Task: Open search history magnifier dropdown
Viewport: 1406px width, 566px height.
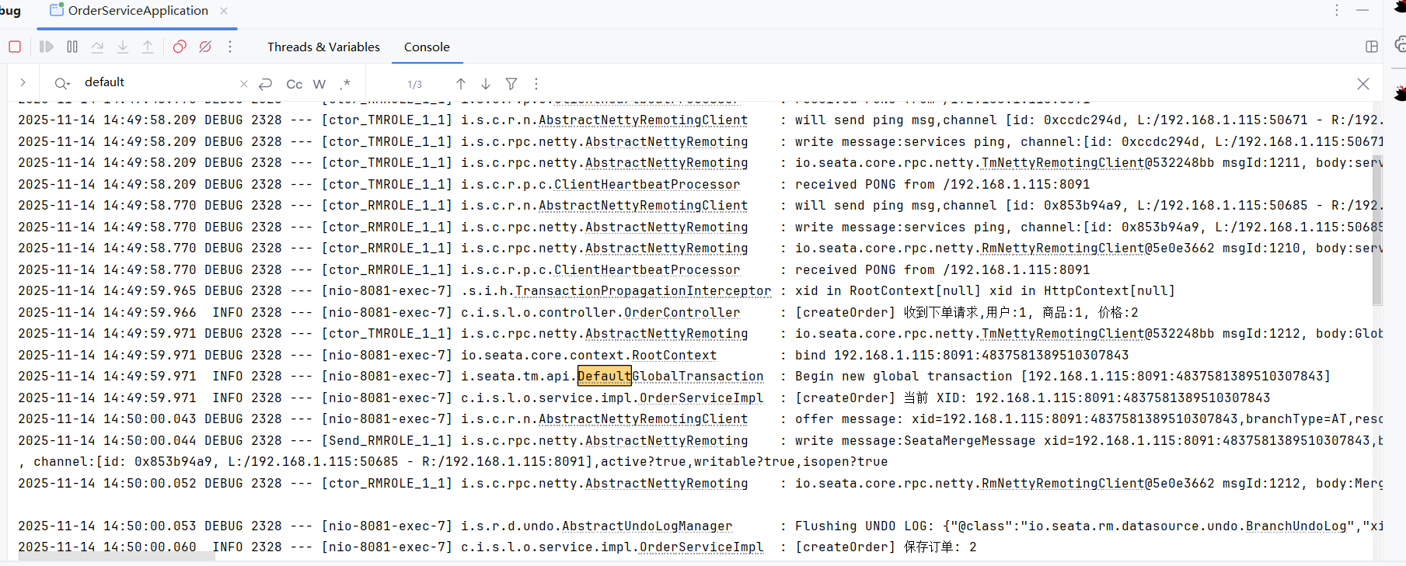Action: coord(62,83)
